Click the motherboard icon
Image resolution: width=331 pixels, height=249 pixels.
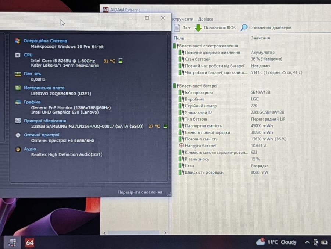(18, 88)
